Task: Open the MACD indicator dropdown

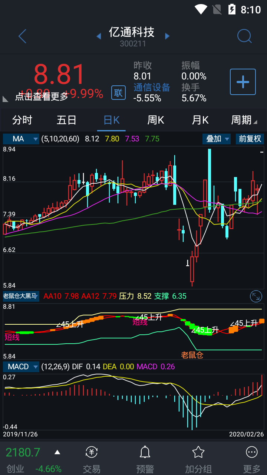Action: tap(21, 367)
